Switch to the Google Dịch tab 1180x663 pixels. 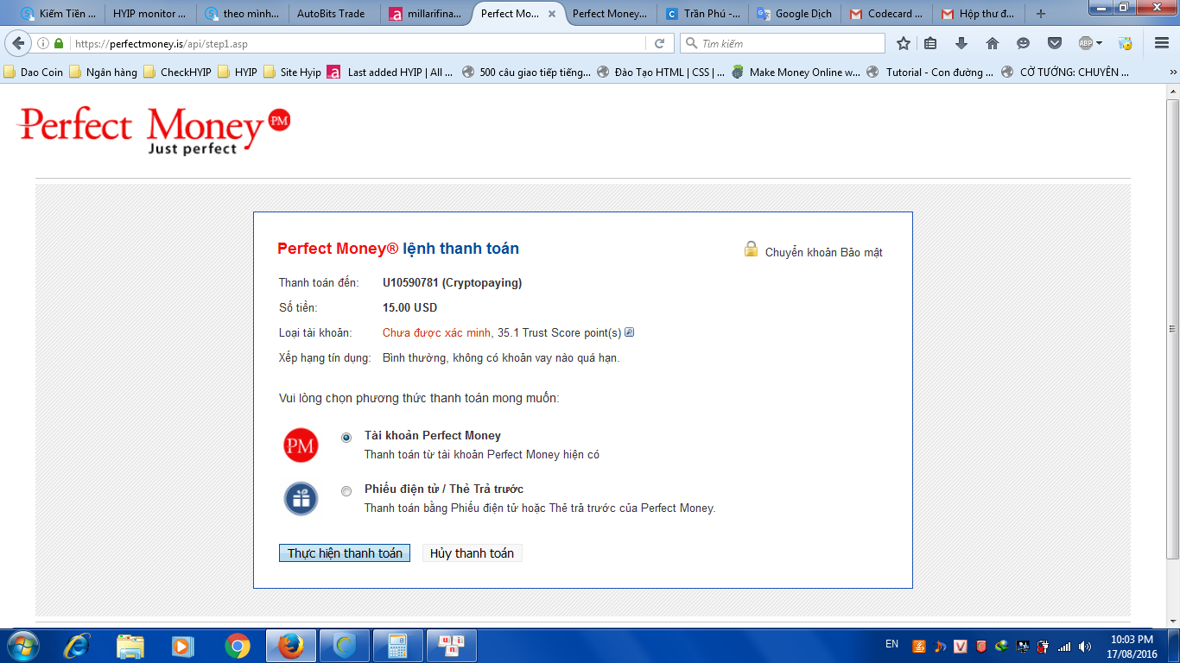pyautogui.click(x=794, y=14)
